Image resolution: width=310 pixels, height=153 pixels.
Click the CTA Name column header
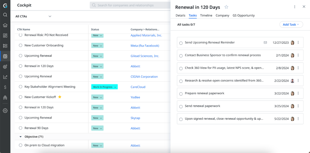[24, 29]
